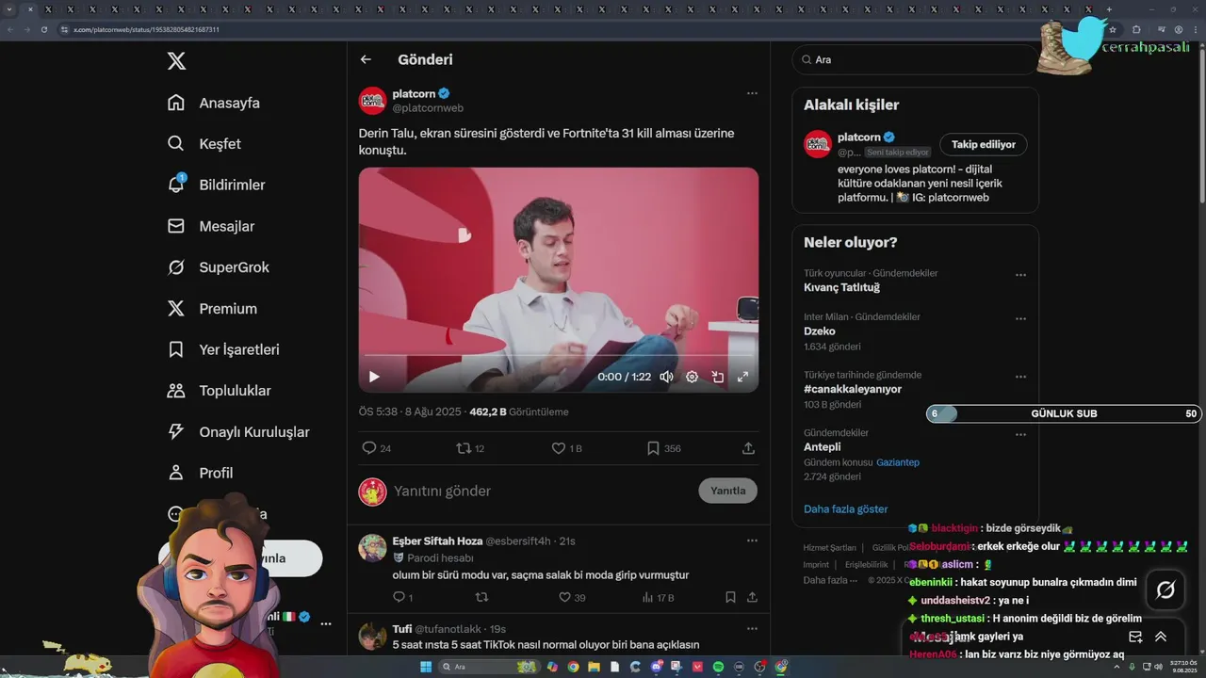1206x678 pixels.
Task: Open Antepli trend options menu
Action: click(1020, 435)
